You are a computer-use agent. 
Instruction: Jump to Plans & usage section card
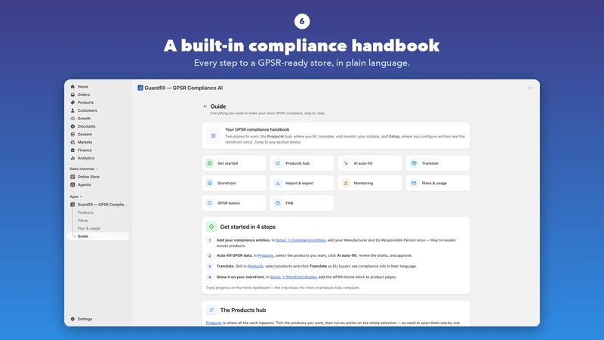click(x=438, y=183)
